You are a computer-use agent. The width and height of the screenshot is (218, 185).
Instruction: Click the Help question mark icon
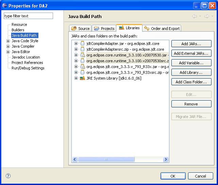pyautogui.click(x=8, y=176)
